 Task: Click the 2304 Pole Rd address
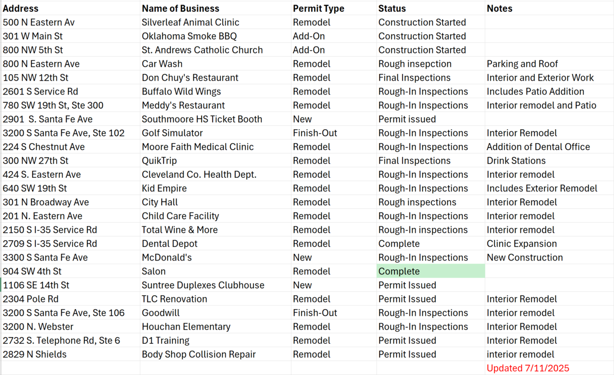tap(70, 299)
